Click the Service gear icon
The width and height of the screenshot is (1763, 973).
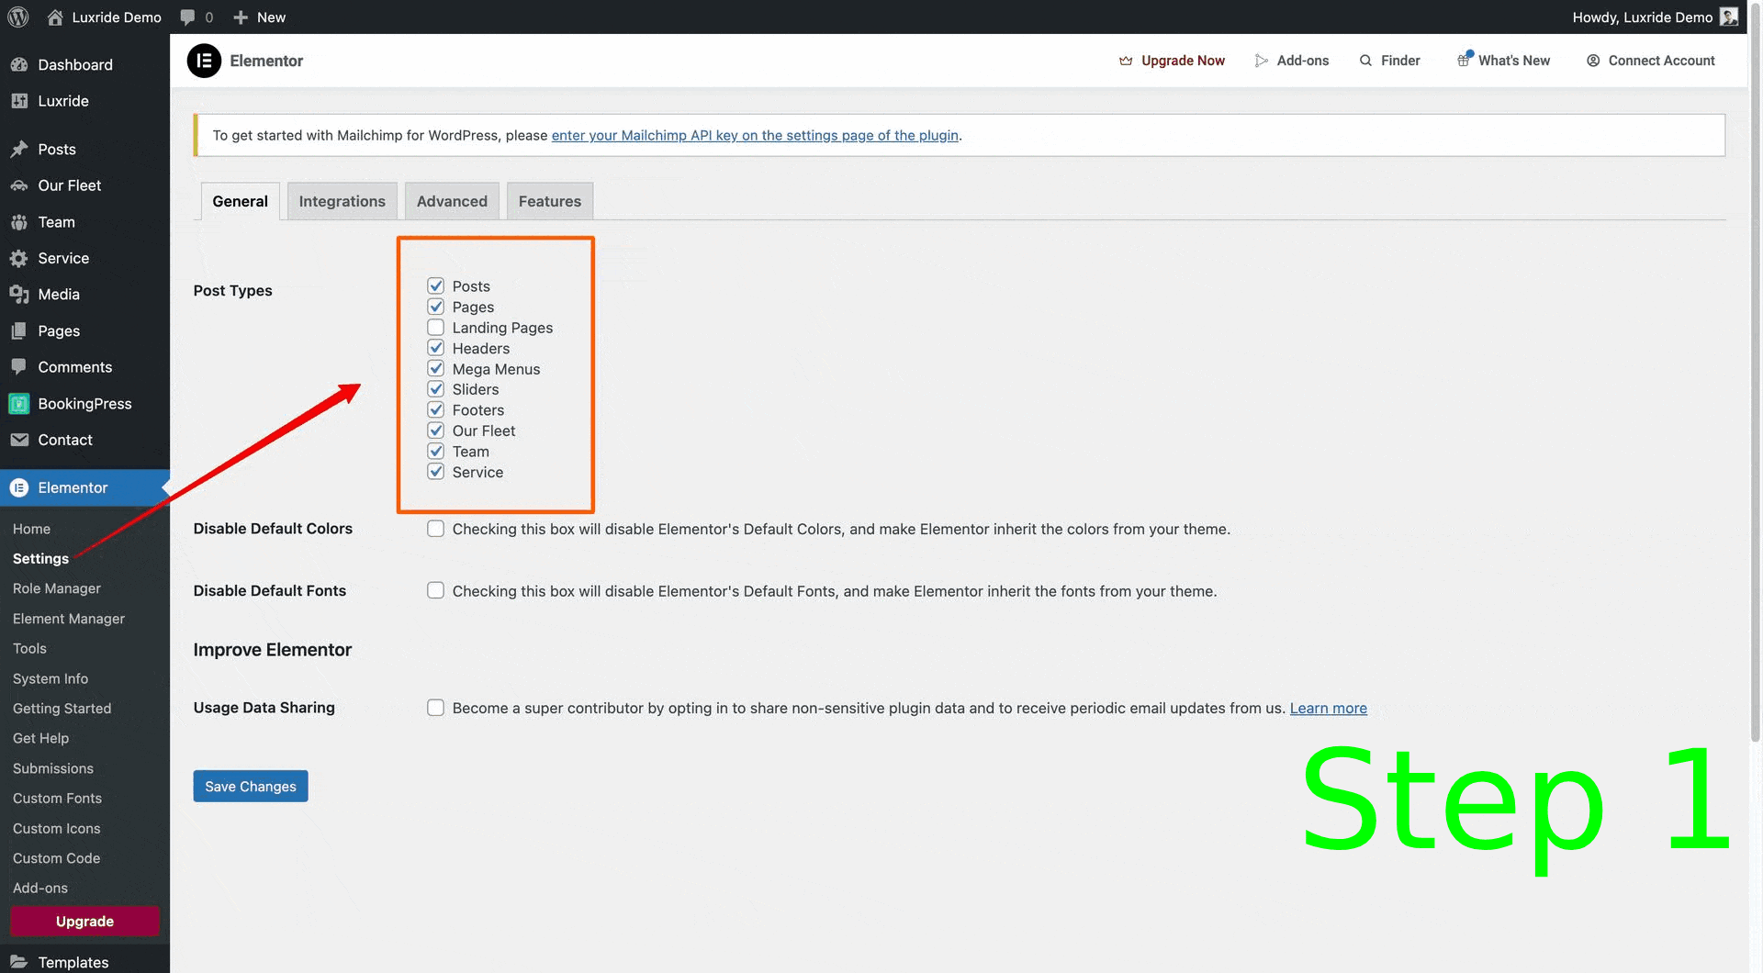(19, 258)
